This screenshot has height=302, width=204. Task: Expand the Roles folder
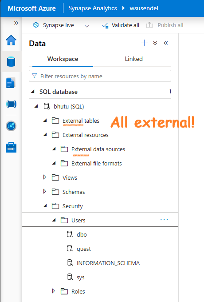tap(53, 291)
